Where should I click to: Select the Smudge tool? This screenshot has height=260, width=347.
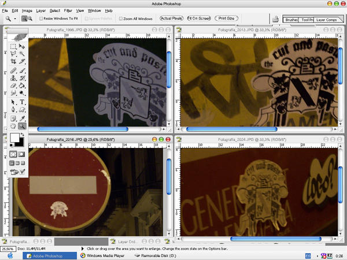click(x=13, y=93)
